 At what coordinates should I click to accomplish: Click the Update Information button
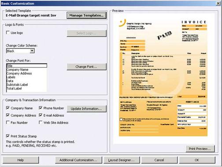click(86, 109)
